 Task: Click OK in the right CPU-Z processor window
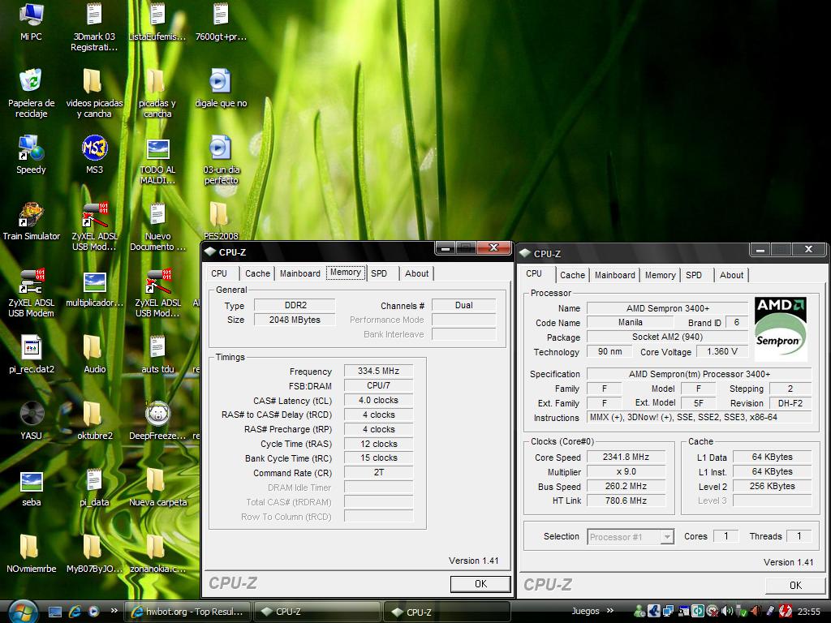point(795,586)
